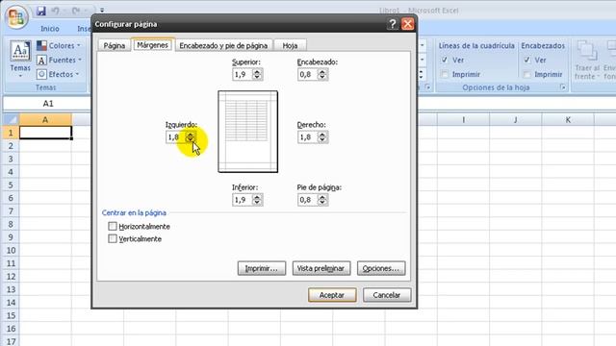Adjust Izquierdo margin spinner
This screenshot has height=346, width=616.
pos(191,136)
